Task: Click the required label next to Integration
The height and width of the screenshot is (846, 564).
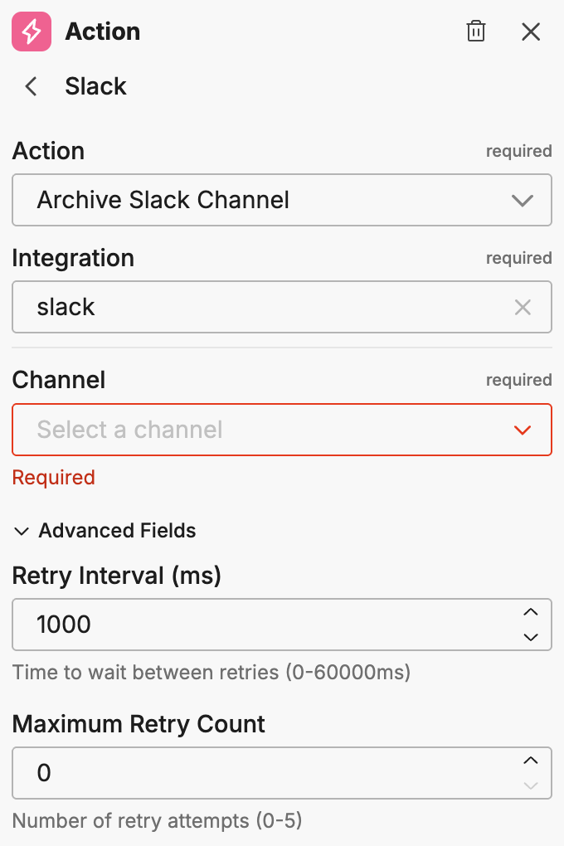Action: [519, 258]
